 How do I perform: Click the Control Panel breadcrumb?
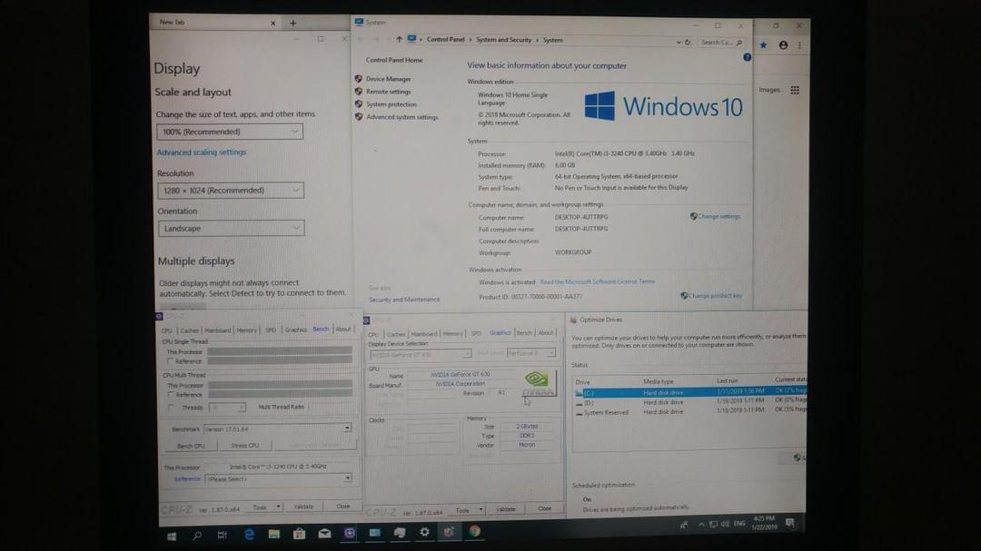[445, 39]
